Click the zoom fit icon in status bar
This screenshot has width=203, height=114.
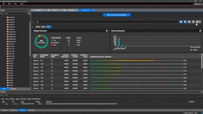tap(201, 113)
